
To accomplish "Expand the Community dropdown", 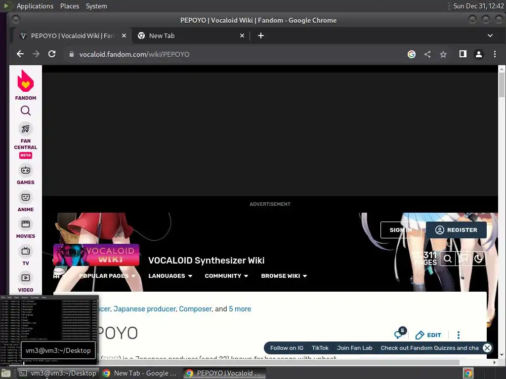I will click(226, 276).
